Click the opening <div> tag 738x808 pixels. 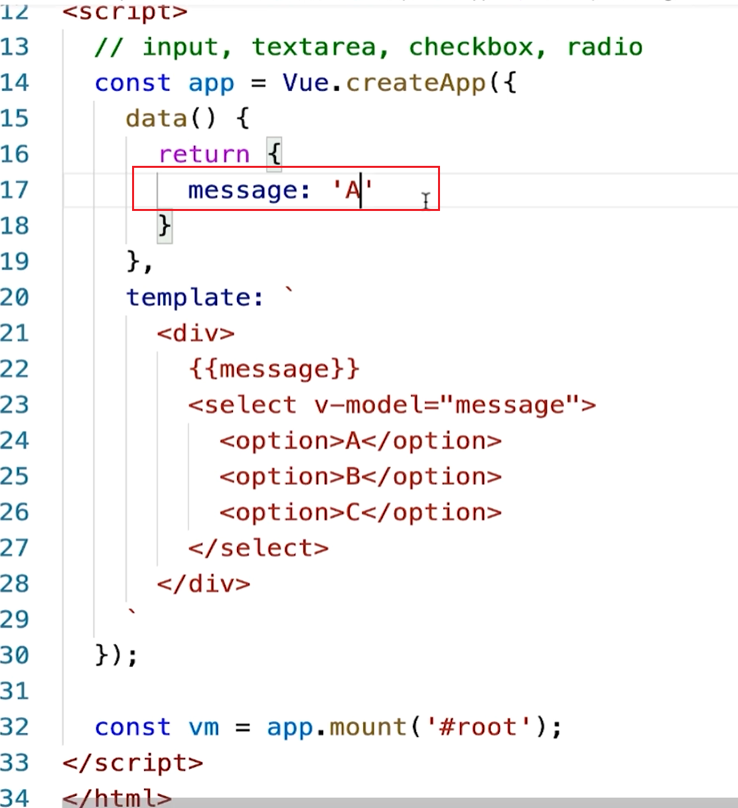pos(196,333)
